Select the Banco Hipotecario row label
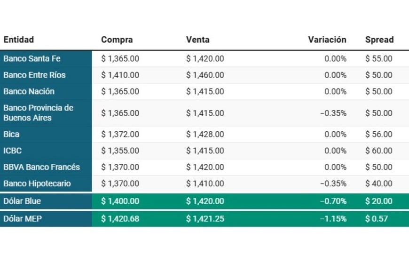This screenshot has height=272, width=409. 37,184
